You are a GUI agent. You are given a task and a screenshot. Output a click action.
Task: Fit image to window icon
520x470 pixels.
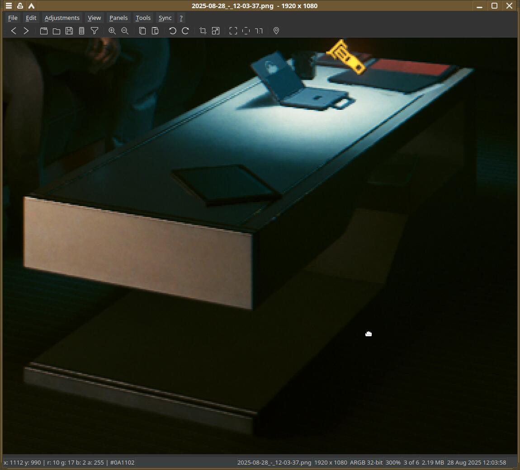(x=246, y=31)
